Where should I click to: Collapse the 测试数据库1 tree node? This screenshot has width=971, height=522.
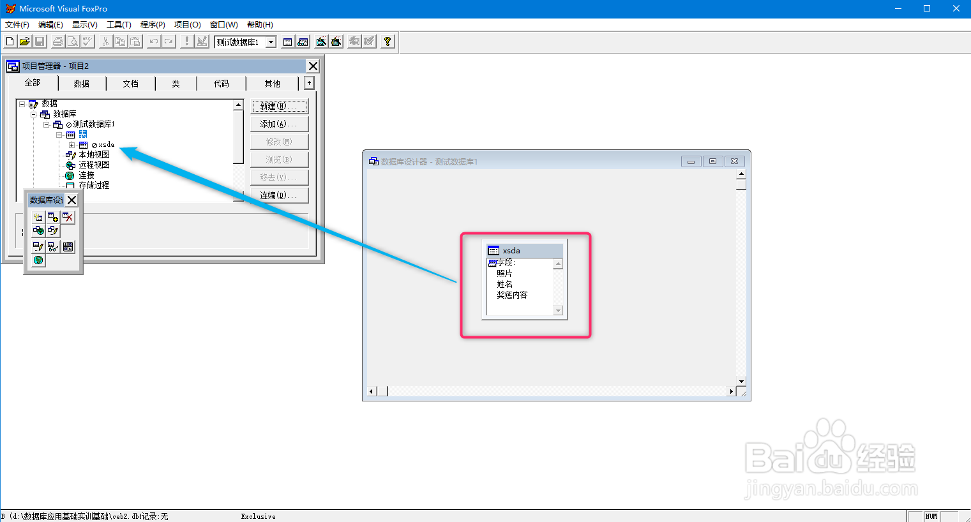[47, 124]
